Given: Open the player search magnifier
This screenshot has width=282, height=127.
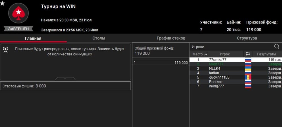Looking at the screenshot, I should pos(277,47).
